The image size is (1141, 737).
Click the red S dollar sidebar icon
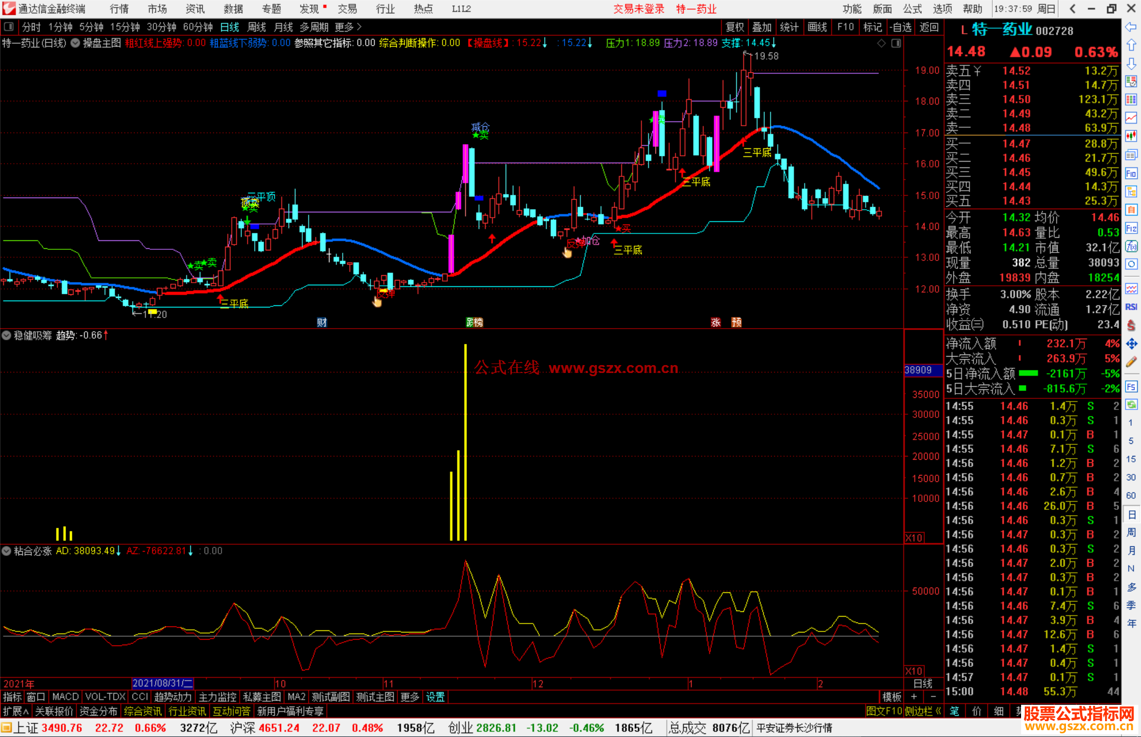pyautogui.click(x=1131, y=325)
